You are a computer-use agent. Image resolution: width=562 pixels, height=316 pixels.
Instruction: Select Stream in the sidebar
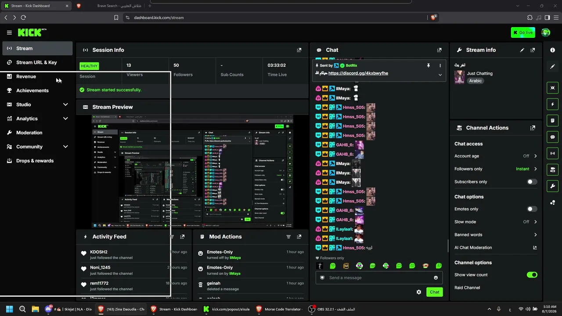pos(37,48)
